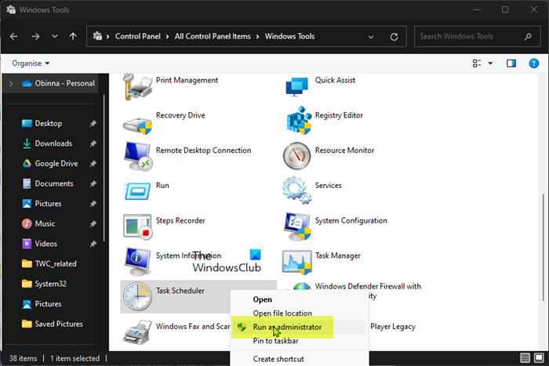Switch to details view in status bar
The height and width of the screenshot is (366, 549).
point(525,357)
